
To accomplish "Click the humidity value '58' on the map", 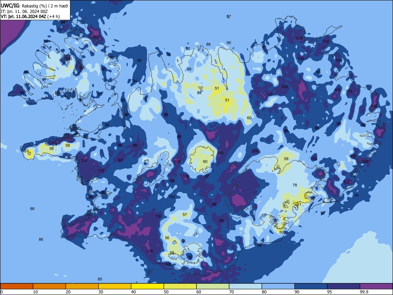I will click(x=68, y=145).
